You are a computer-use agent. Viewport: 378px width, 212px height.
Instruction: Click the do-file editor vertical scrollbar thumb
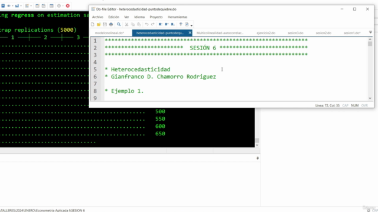pos(370,44)
